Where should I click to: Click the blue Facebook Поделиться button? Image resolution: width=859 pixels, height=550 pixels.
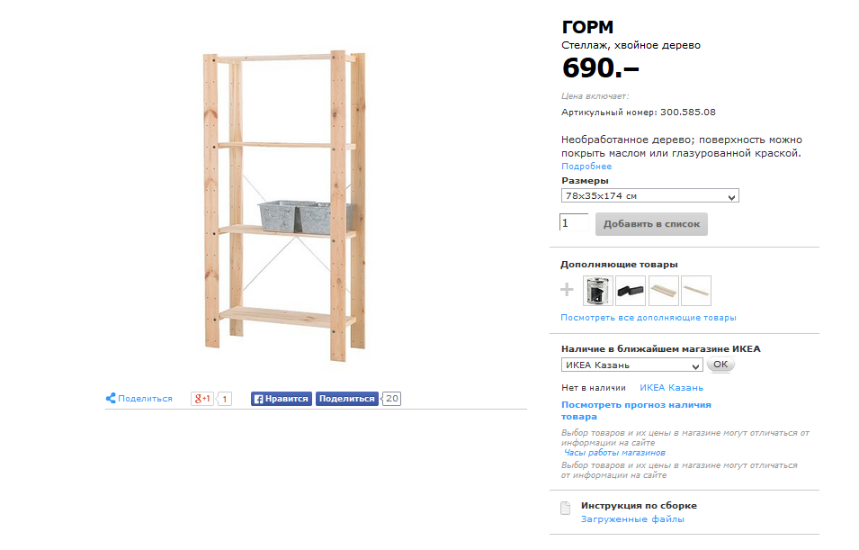pyautogui.click(x=347, y=399)
